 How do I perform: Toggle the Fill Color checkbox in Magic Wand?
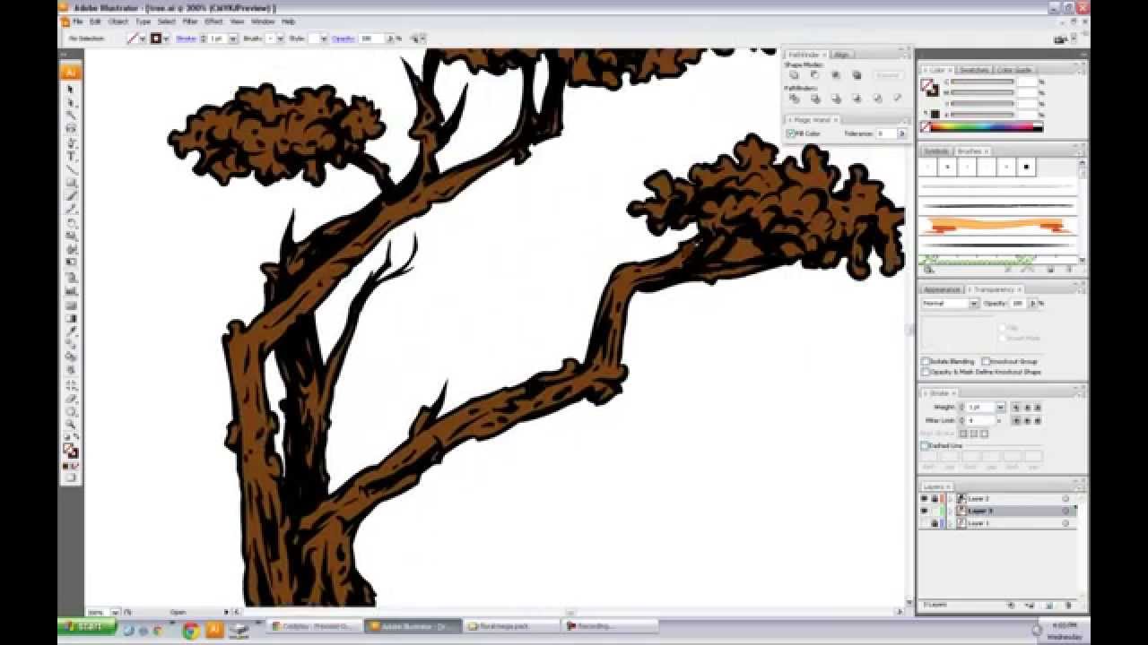[x=790, y=132]
